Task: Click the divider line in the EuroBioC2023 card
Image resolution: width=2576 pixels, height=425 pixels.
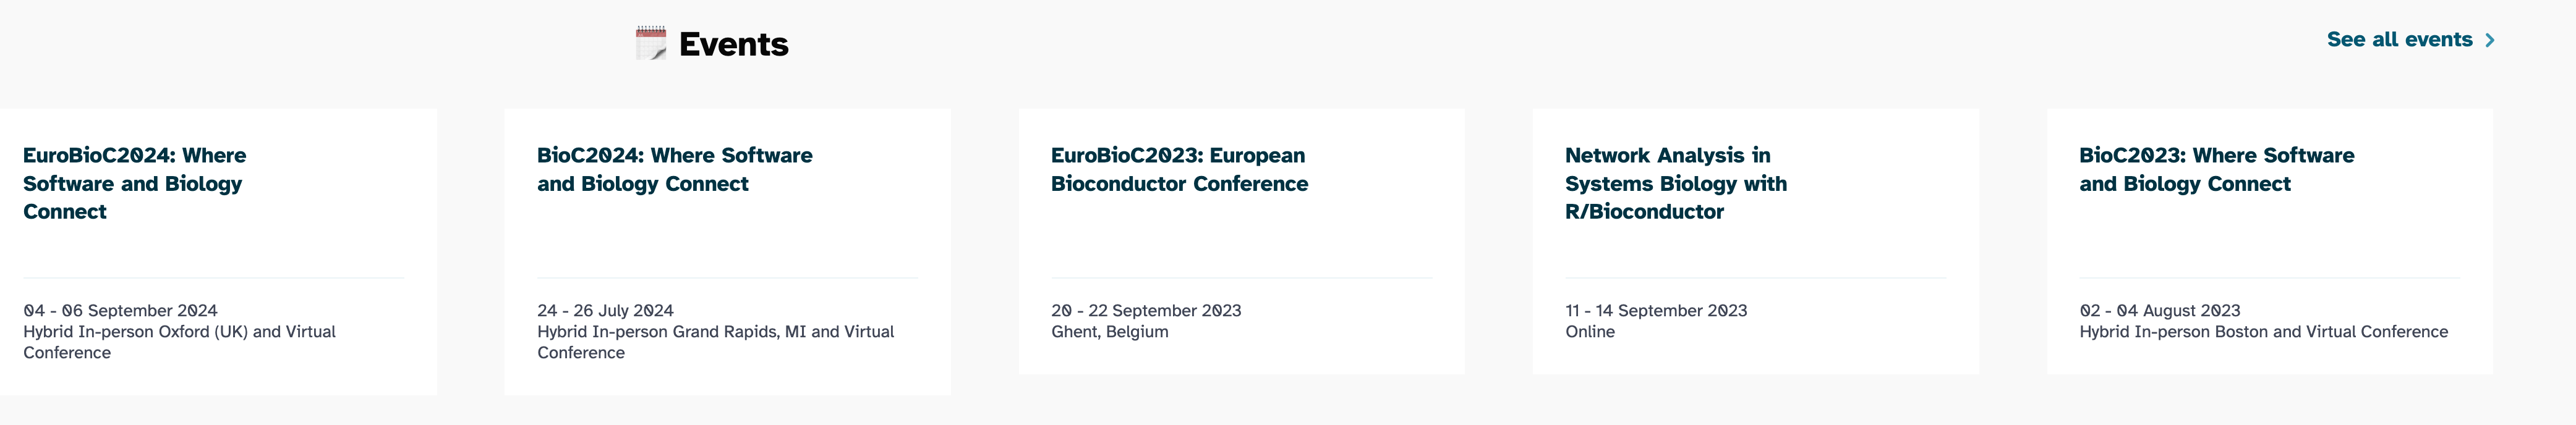Action: coord(1241,278)
